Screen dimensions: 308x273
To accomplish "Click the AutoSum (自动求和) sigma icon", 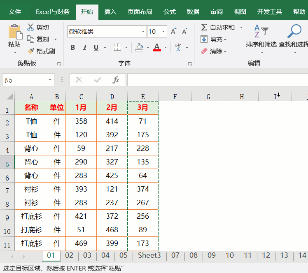I will pos(204,28).
